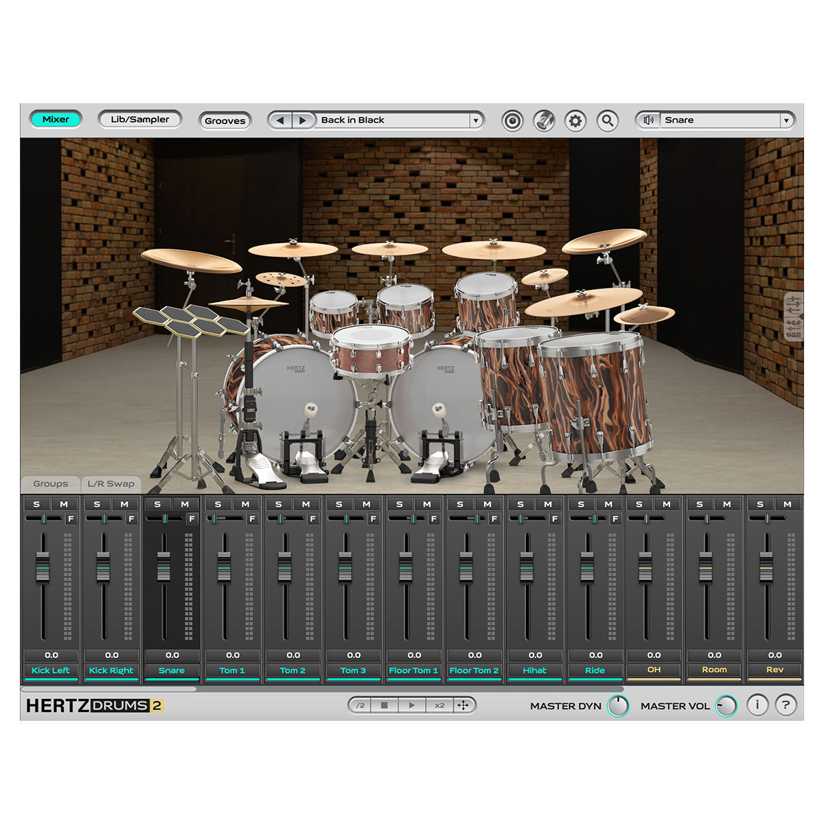
Task: Click the Master Vol knob
Action: pyautogui.click(x=726, y=705)
